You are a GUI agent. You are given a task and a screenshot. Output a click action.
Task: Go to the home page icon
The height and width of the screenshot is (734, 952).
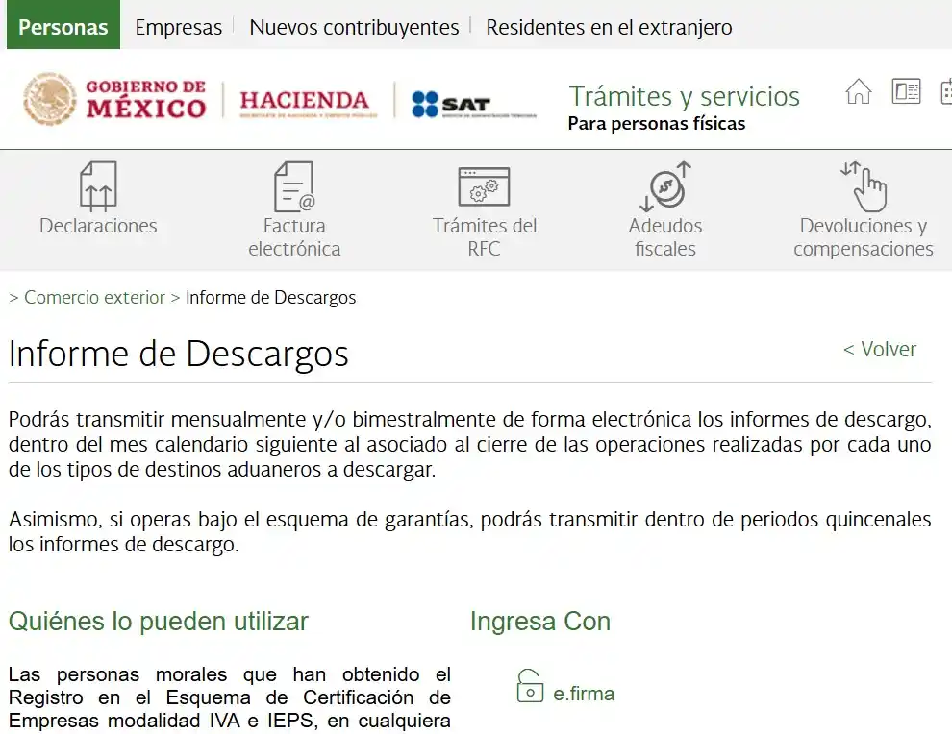[x=859, y=91]
